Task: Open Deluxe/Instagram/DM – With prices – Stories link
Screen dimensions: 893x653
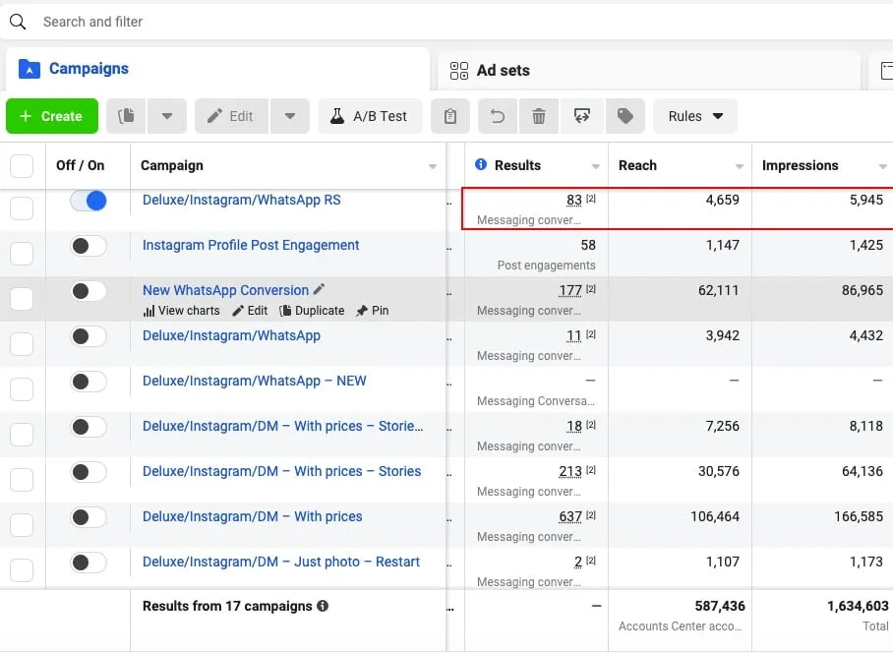Action: pos(281,471)
